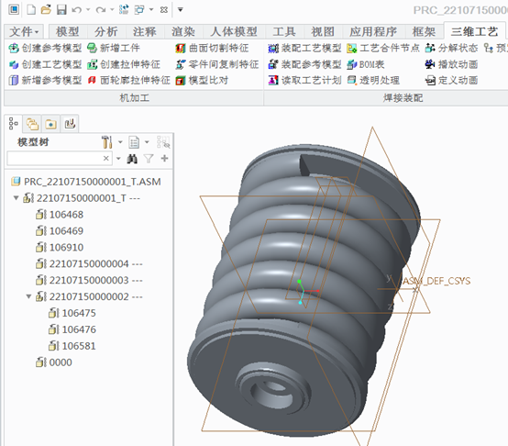Click 创建参考模型 button
Screen dimensions: 508x446
click(45, 49)
